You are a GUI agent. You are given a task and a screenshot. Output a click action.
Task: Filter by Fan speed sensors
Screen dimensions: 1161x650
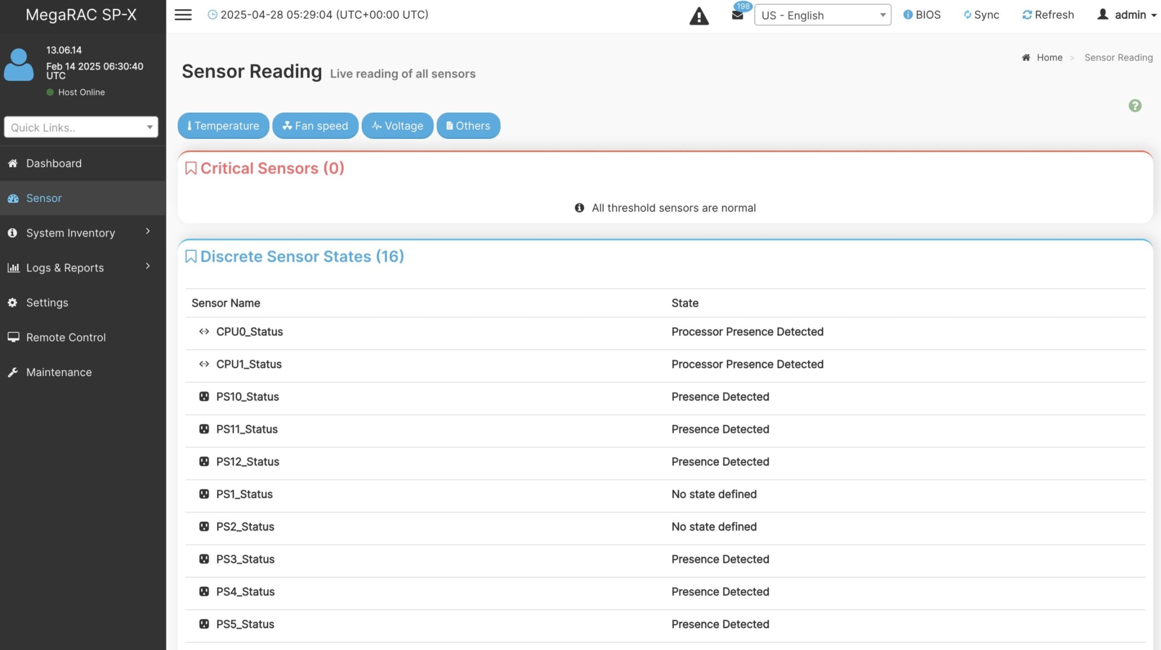pyautogui.click(x=315, y=126)
